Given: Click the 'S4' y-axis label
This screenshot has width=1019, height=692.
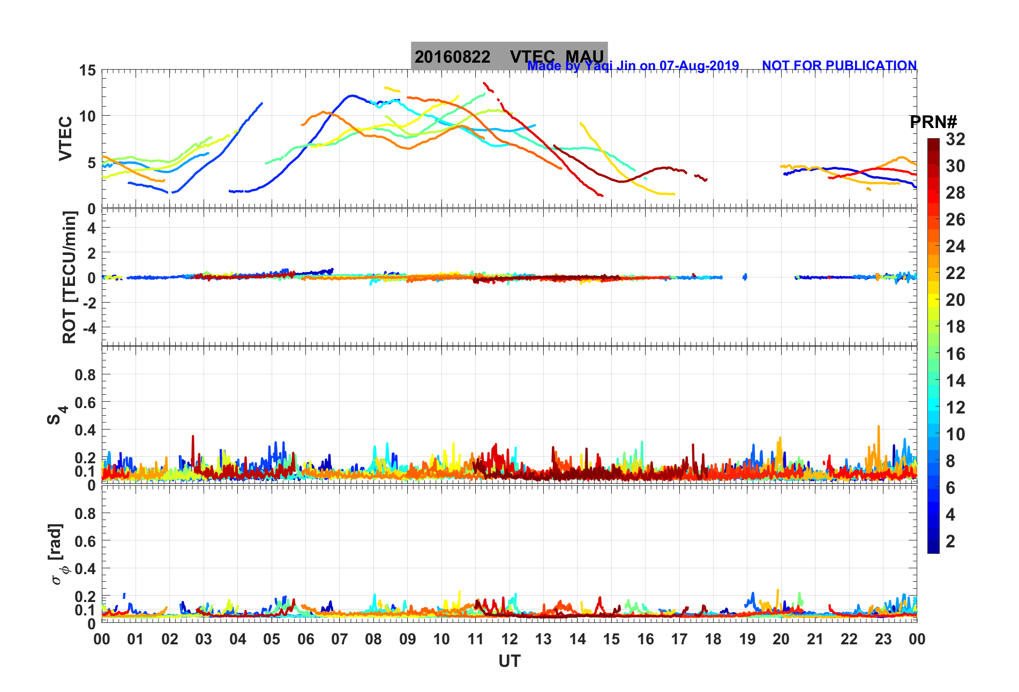Looking at the screenshot, I should tap(57, 415).
